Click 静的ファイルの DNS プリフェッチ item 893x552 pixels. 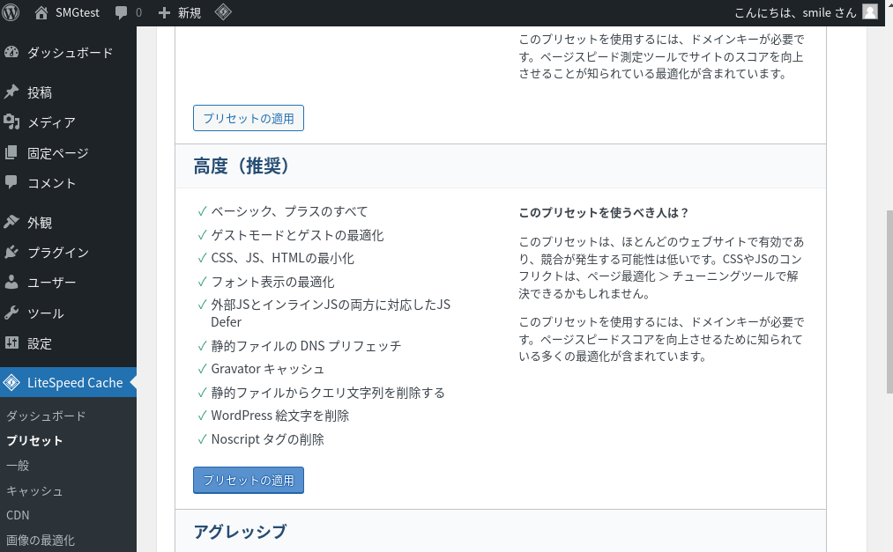point(306,346)
